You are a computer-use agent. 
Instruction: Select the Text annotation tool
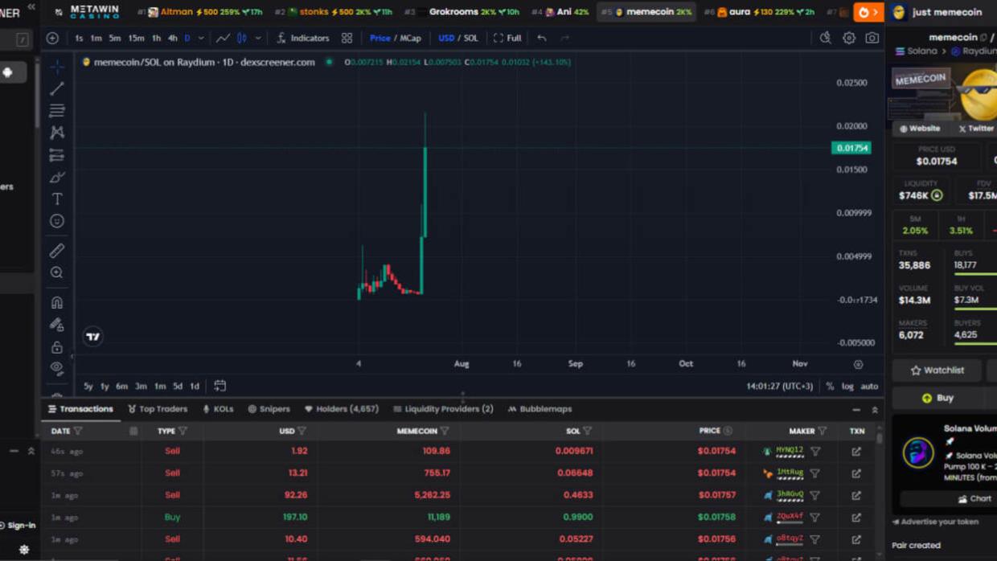tap(56, 199)
